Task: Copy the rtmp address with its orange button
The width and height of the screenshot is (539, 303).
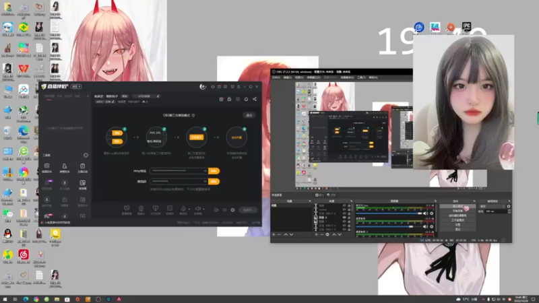Action: point(214,171)
